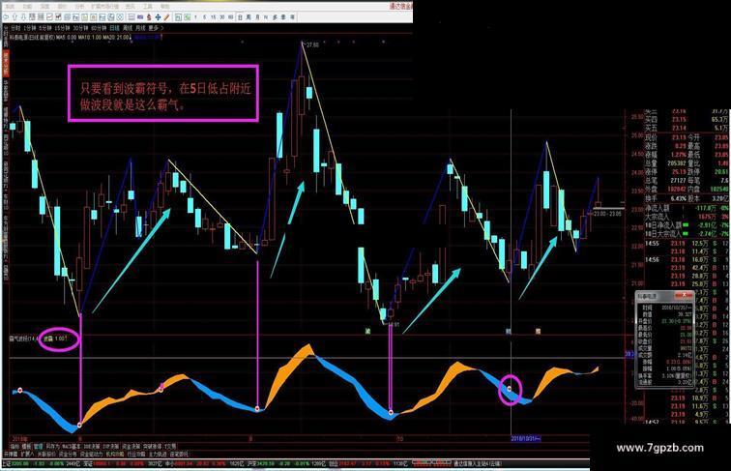731x471 pixels.
Task: Click the back arrow toolbar icon
Action: pyautogui.click(x=6, y=16)
